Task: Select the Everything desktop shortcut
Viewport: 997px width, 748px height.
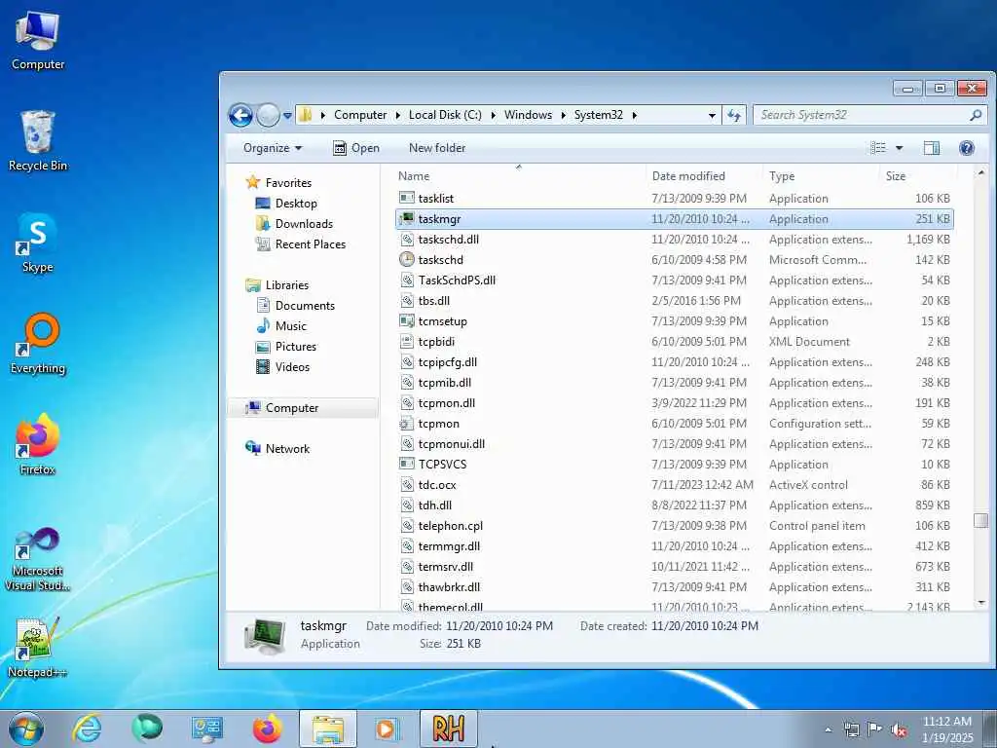Action: point(38,344)
